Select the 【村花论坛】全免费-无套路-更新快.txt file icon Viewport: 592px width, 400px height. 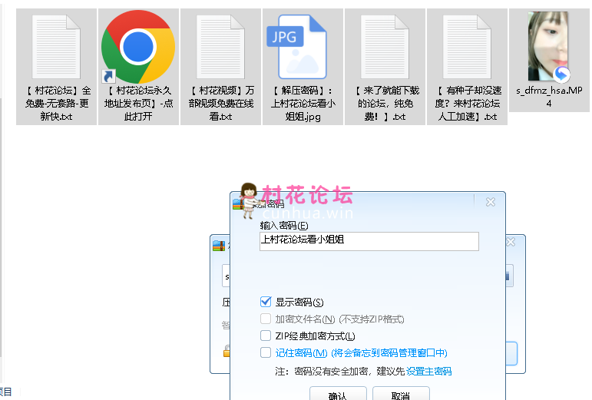(56, 46)
